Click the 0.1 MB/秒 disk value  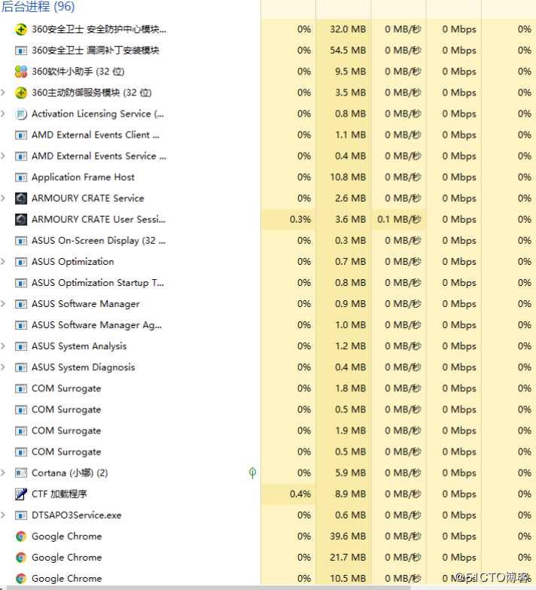pyautogui.click(x=399, y=220)
